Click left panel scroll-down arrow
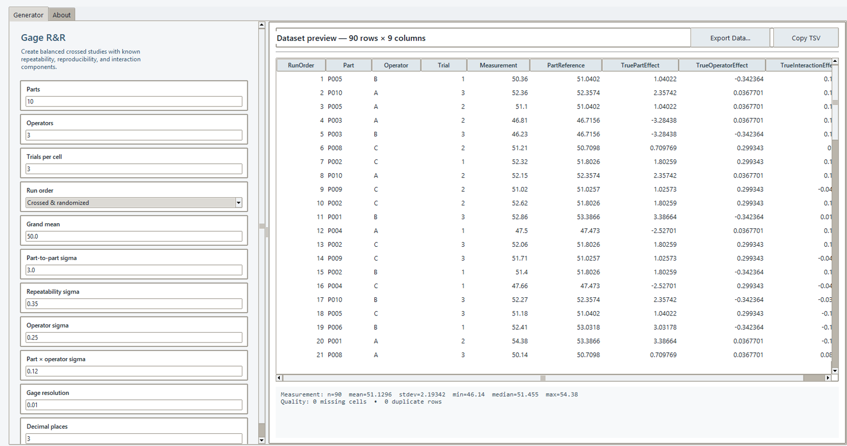Screen dimensions: 847x446 point(262,440)
